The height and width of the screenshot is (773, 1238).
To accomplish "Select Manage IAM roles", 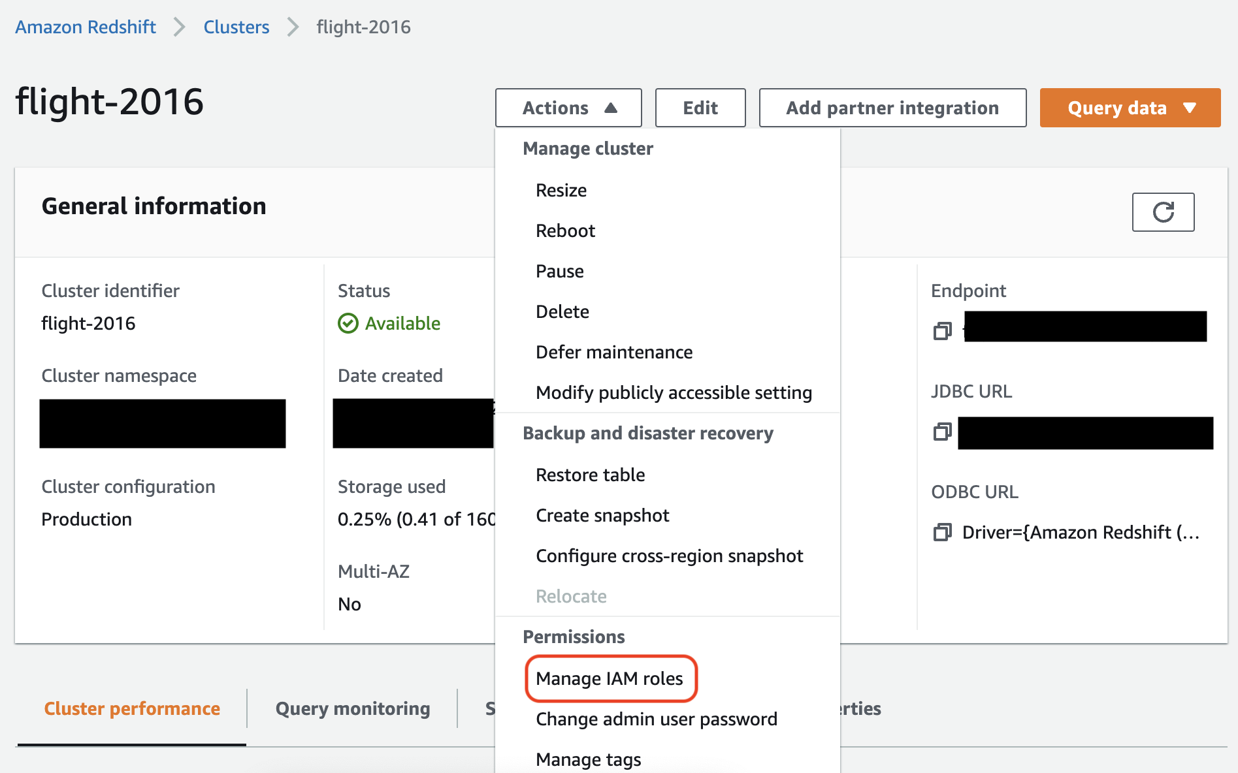I will 610,678.
